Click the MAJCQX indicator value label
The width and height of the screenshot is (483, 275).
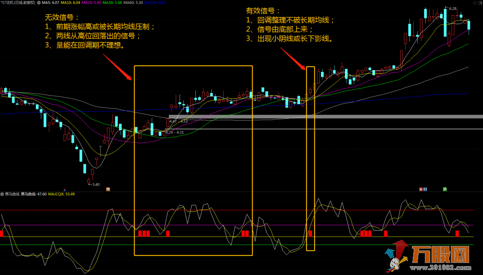tap(61, 194)
